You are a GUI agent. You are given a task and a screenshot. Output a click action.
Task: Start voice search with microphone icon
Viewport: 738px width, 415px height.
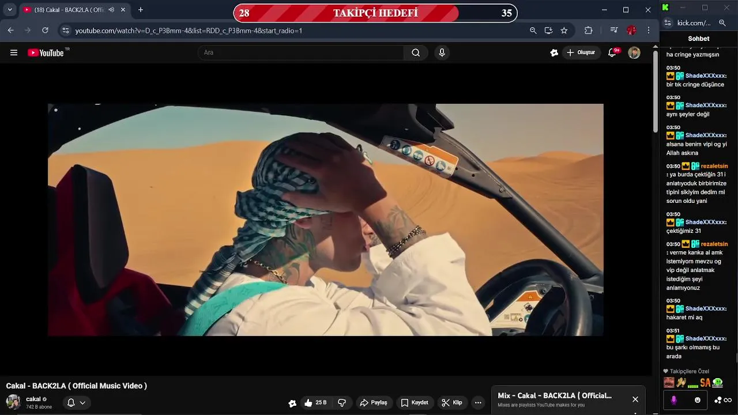442,52
